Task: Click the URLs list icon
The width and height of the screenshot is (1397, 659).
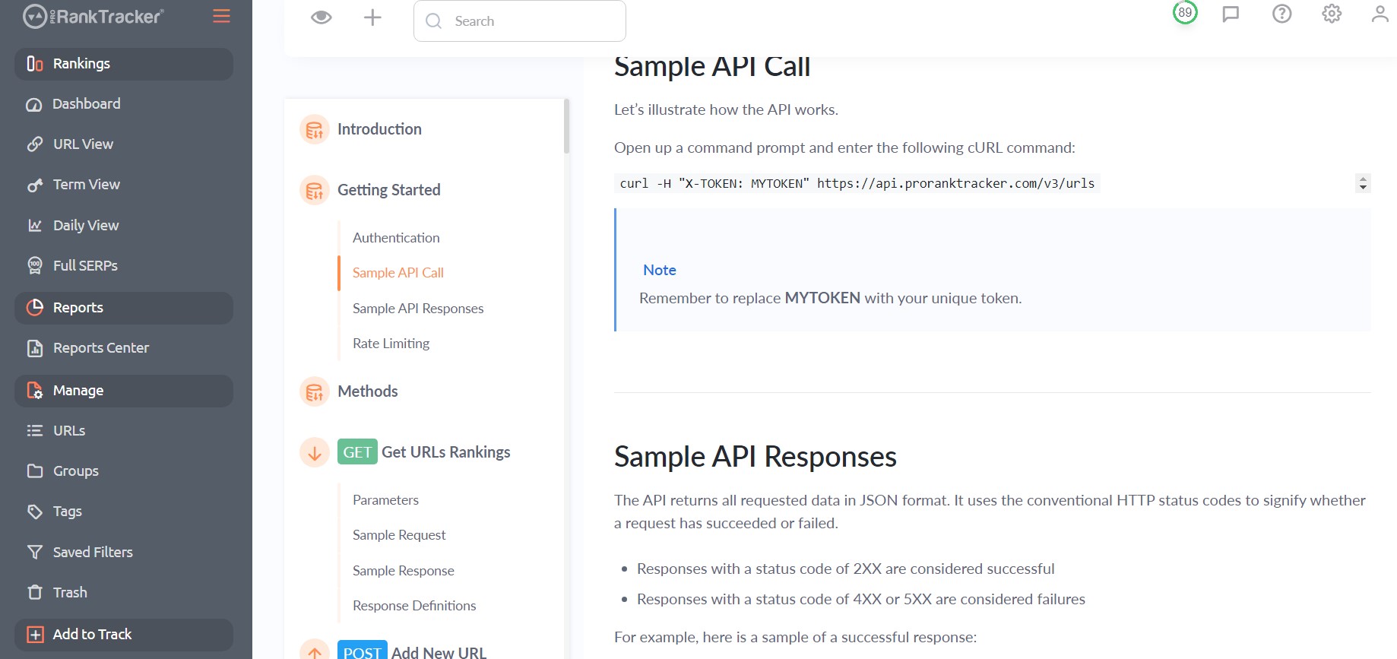Action: (x=35, y=431)
